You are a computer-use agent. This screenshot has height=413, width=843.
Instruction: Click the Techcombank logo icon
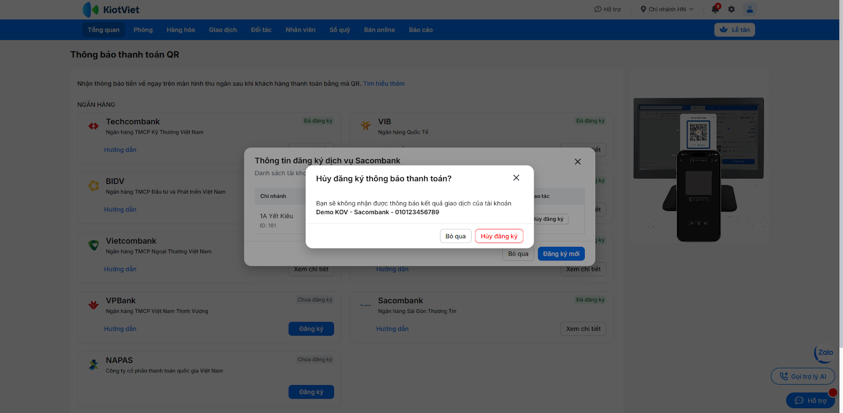pos(94,126)
